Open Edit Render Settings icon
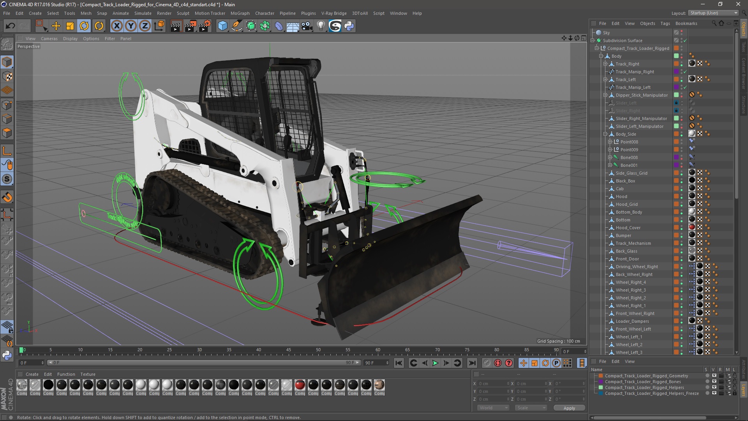Screen dimensions: 748x421 click(x=205, y=26)
